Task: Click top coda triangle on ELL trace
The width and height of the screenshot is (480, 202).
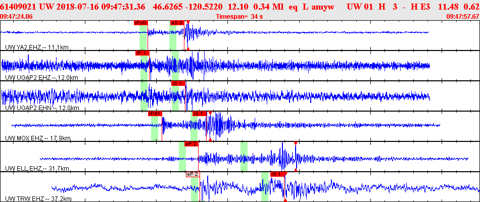Action: [296, 143]
